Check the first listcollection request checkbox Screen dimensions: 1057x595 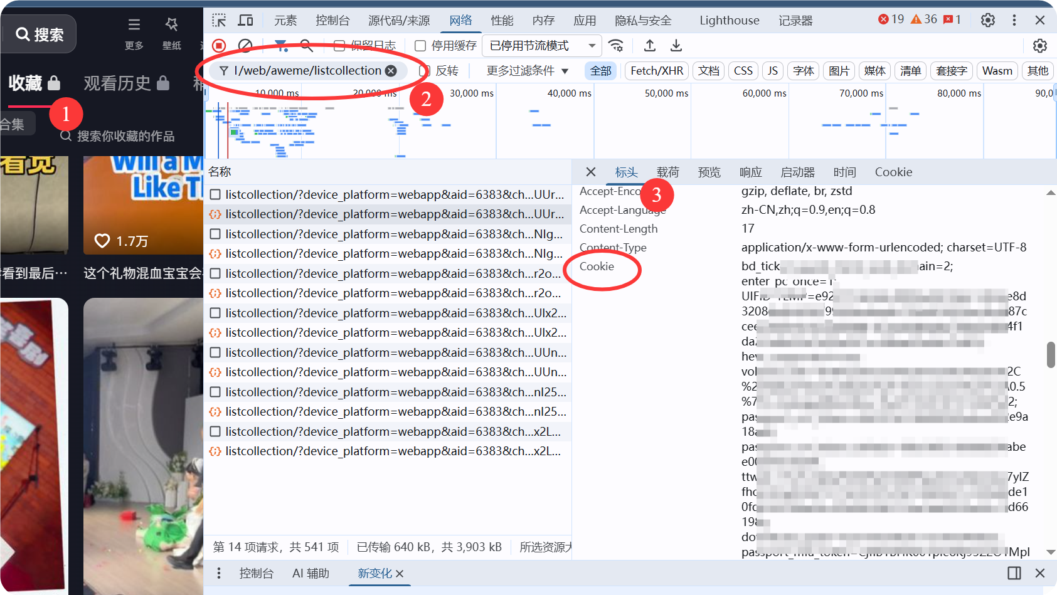coord(215,194)
